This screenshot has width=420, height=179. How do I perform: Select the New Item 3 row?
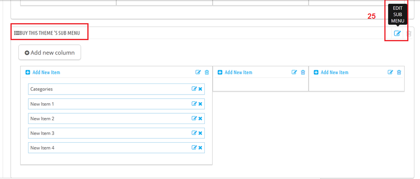pos(116,133)
